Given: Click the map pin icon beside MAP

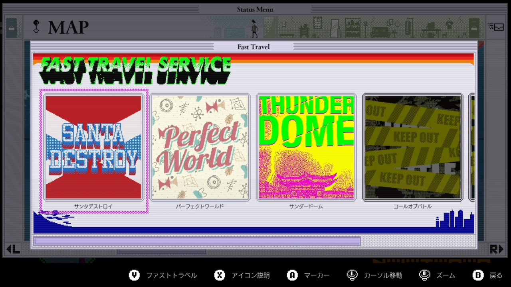Looking at the screenshot, I should coord(36,27).
